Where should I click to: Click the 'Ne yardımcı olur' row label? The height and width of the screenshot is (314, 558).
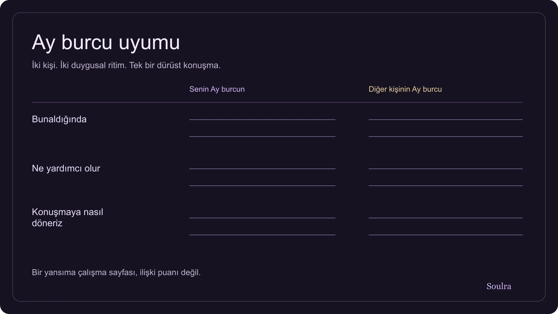(x=66, y=168)
